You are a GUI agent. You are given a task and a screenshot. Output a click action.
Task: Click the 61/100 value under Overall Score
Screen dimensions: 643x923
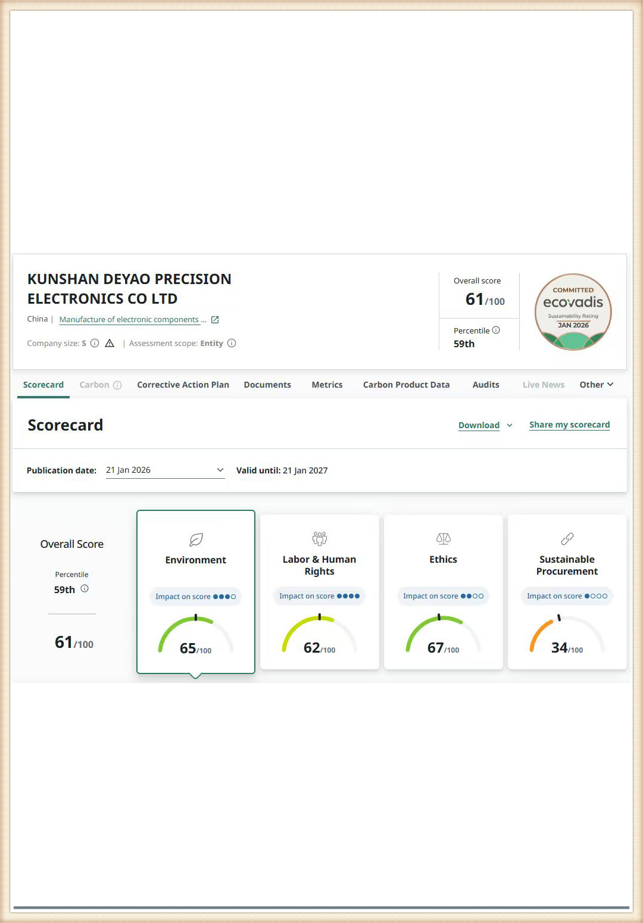click(x=74, y=643)
